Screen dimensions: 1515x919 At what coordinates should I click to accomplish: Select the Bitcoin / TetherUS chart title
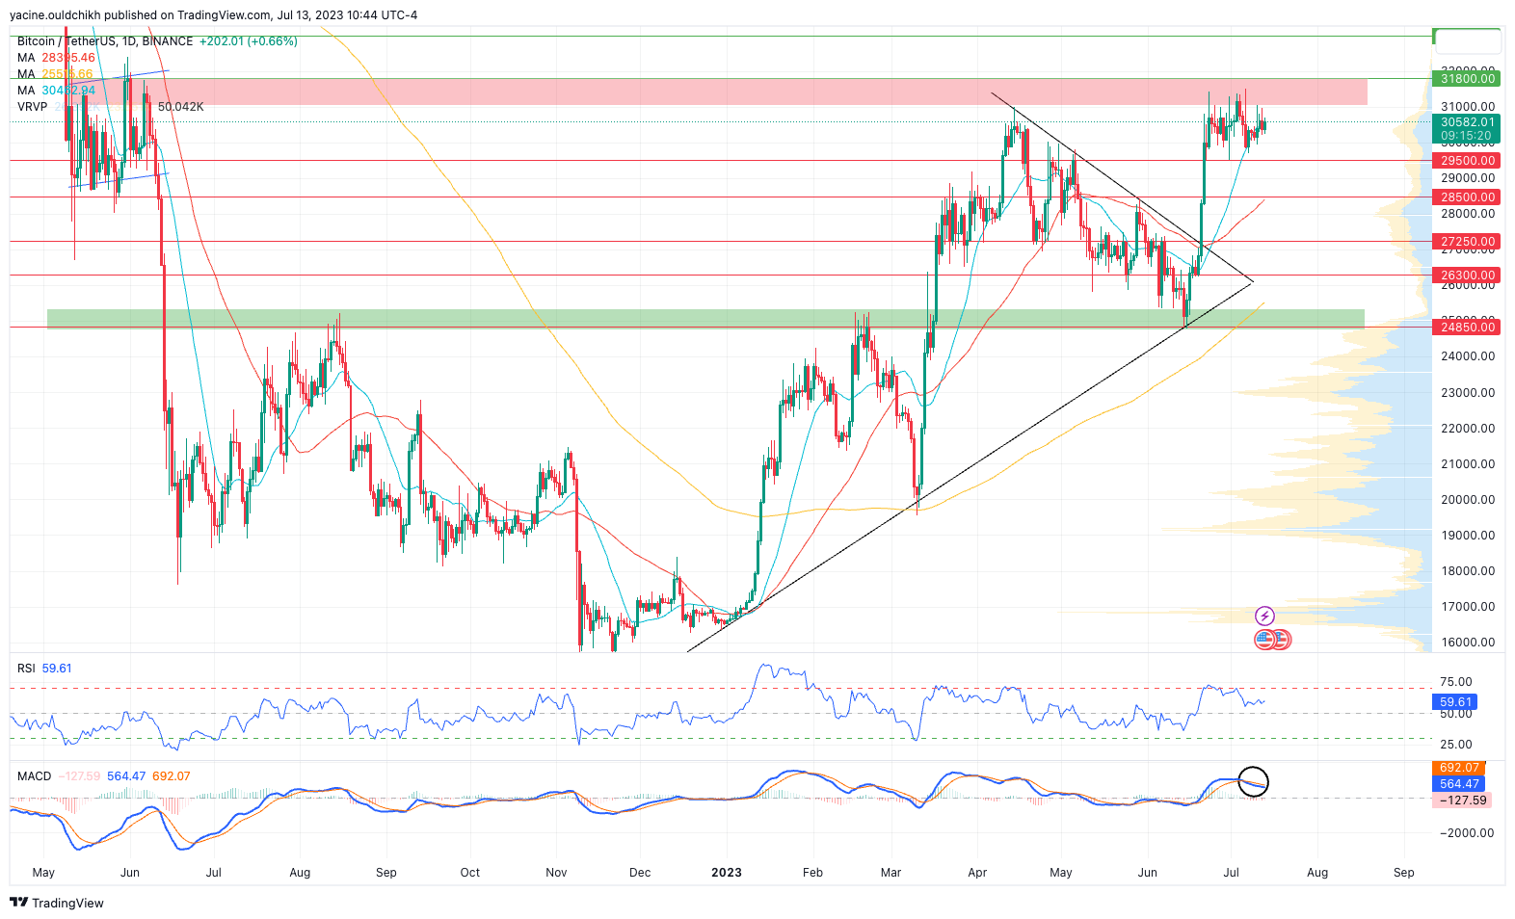(105, 41)
